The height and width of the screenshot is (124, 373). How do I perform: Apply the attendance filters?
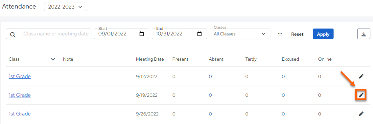tap(323, 34)
